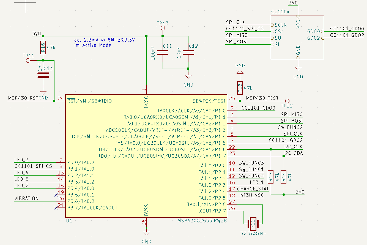Viewport: 367px width, 245px height.
Task: Click the CSn pin of CC110x
Action: point(277,31)
